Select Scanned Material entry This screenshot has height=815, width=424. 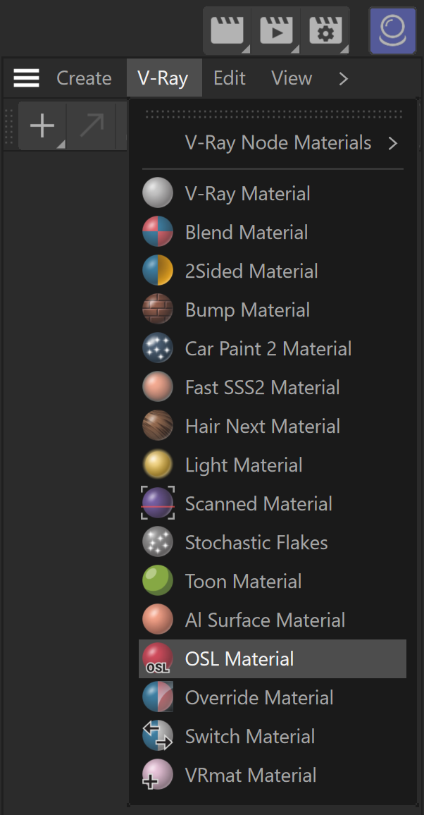point(273,503)
